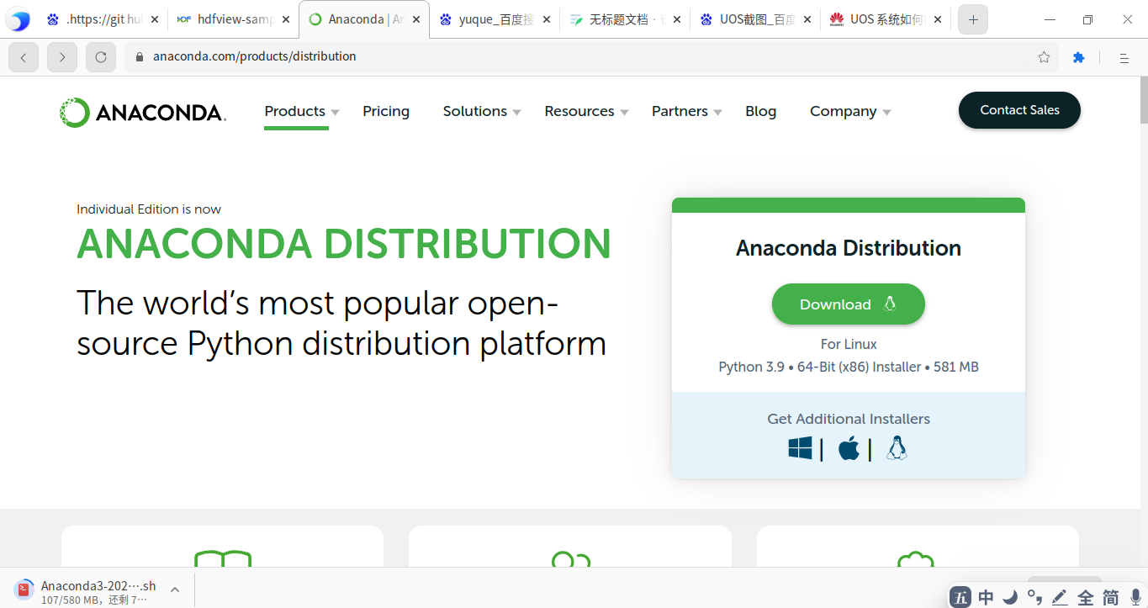Go forward to the next page

coord(62,57)
